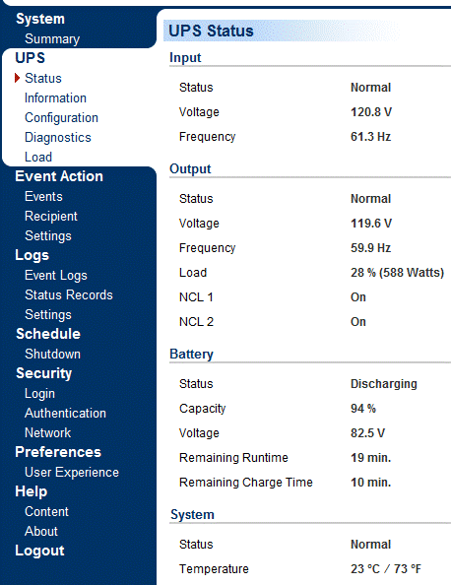Screen dimensions: 451x585
Task: Open Recipient under Event Action
Action: [x=51, y=216]
